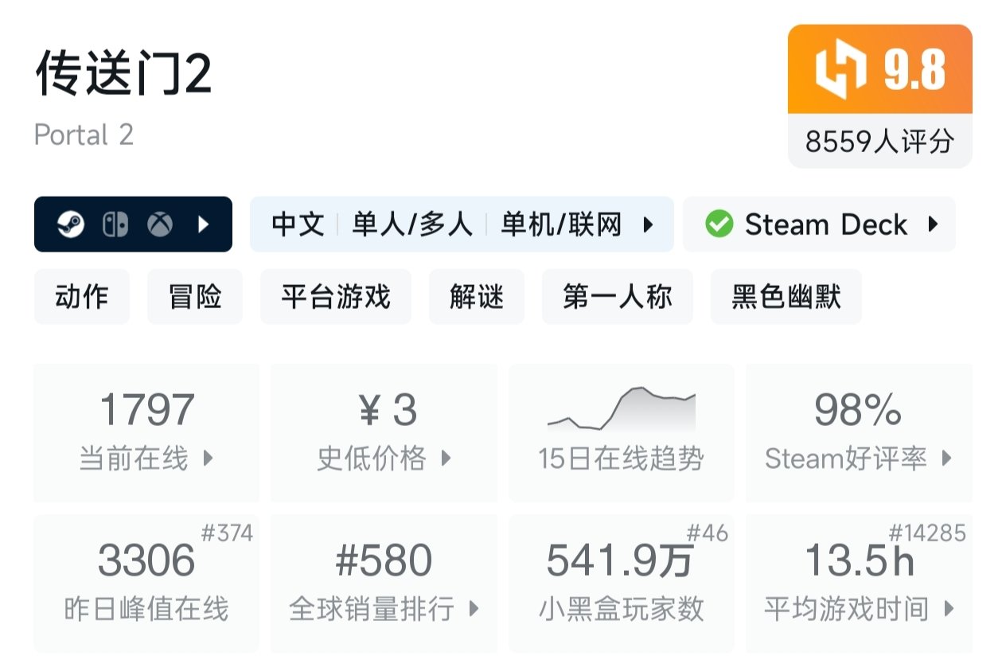Click the Xiaoheihe logo in score badge

(x=840, y=70)
